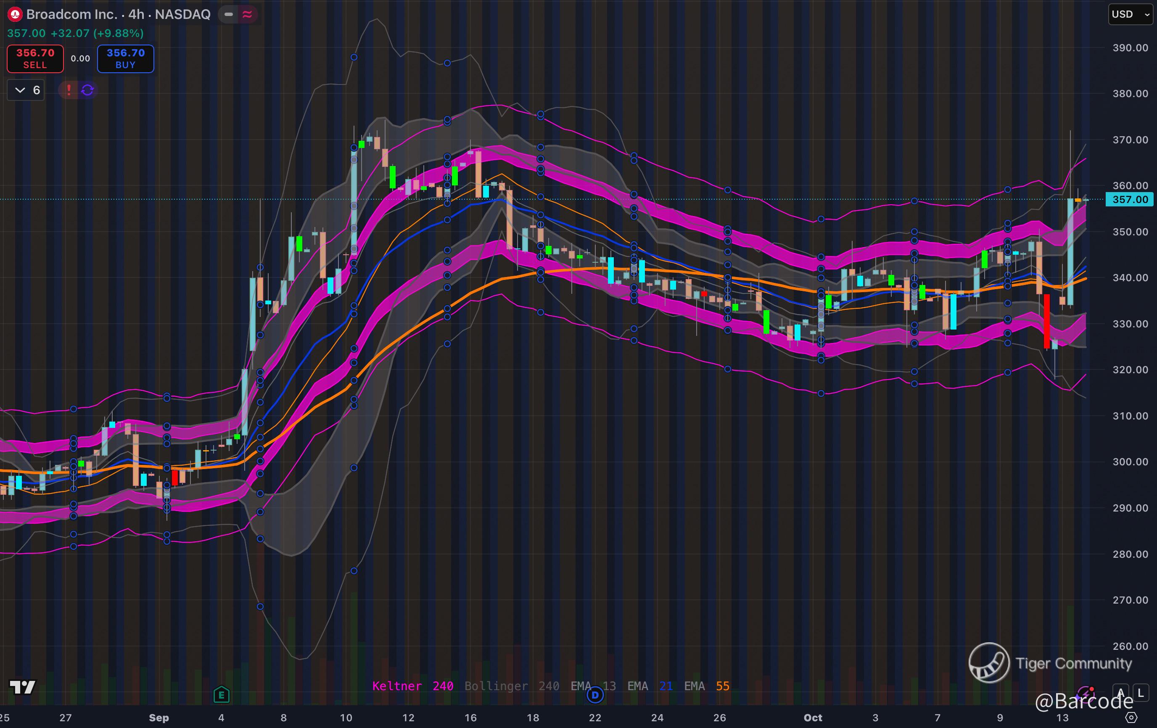
Task: Click the TradingView logo
Action: point(23,687)
